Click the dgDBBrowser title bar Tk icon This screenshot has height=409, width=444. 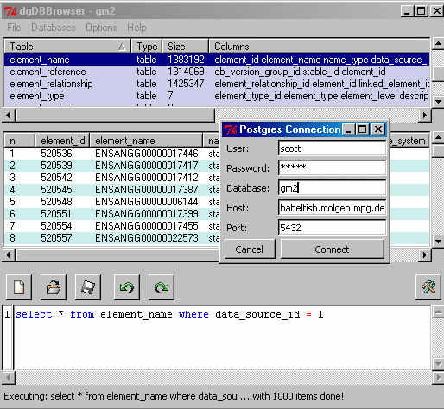10,11
